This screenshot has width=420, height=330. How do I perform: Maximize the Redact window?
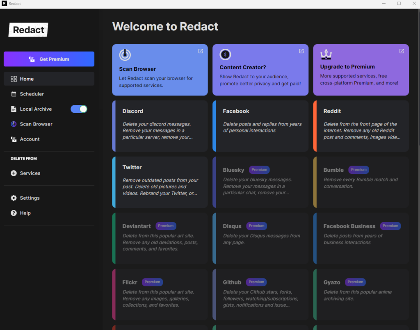399,3
